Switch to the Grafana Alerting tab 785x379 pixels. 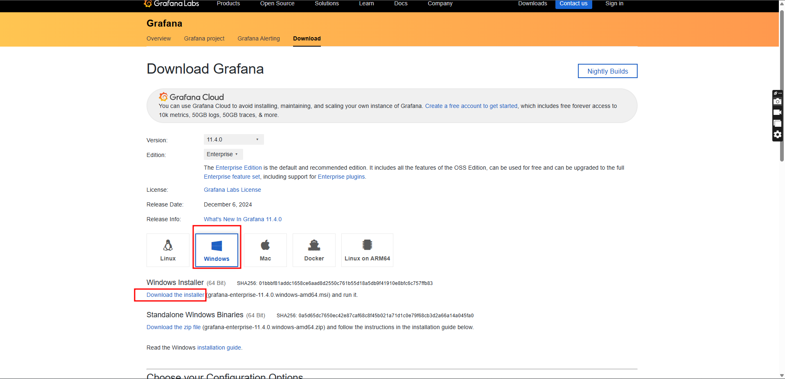(x=259, y=38)
